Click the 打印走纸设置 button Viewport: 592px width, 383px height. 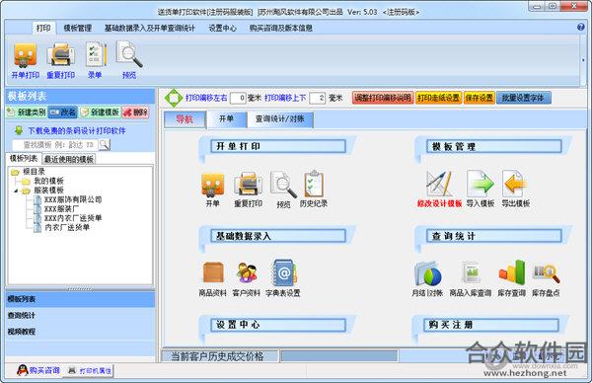tap(438, 98)
